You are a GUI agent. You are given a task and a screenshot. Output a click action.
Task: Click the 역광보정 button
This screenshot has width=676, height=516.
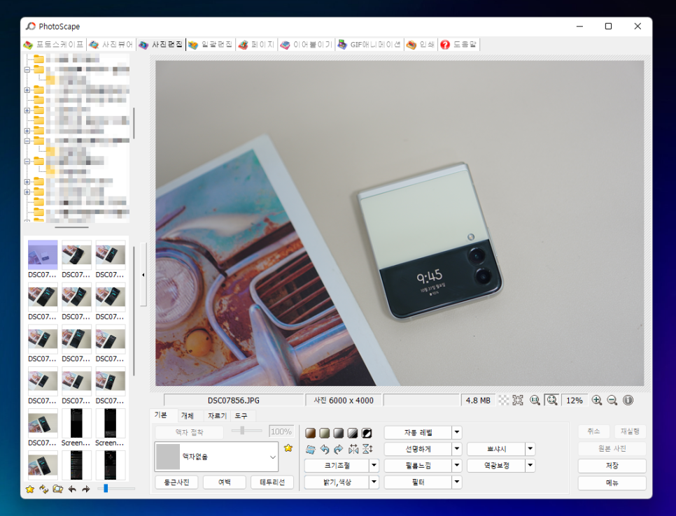pyautogui.click(x=496, y=466)
